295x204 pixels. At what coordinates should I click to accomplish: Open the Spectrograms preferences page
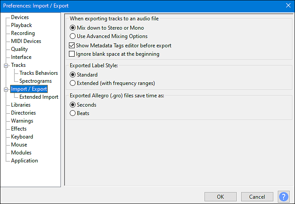click(x=35, y=81)
